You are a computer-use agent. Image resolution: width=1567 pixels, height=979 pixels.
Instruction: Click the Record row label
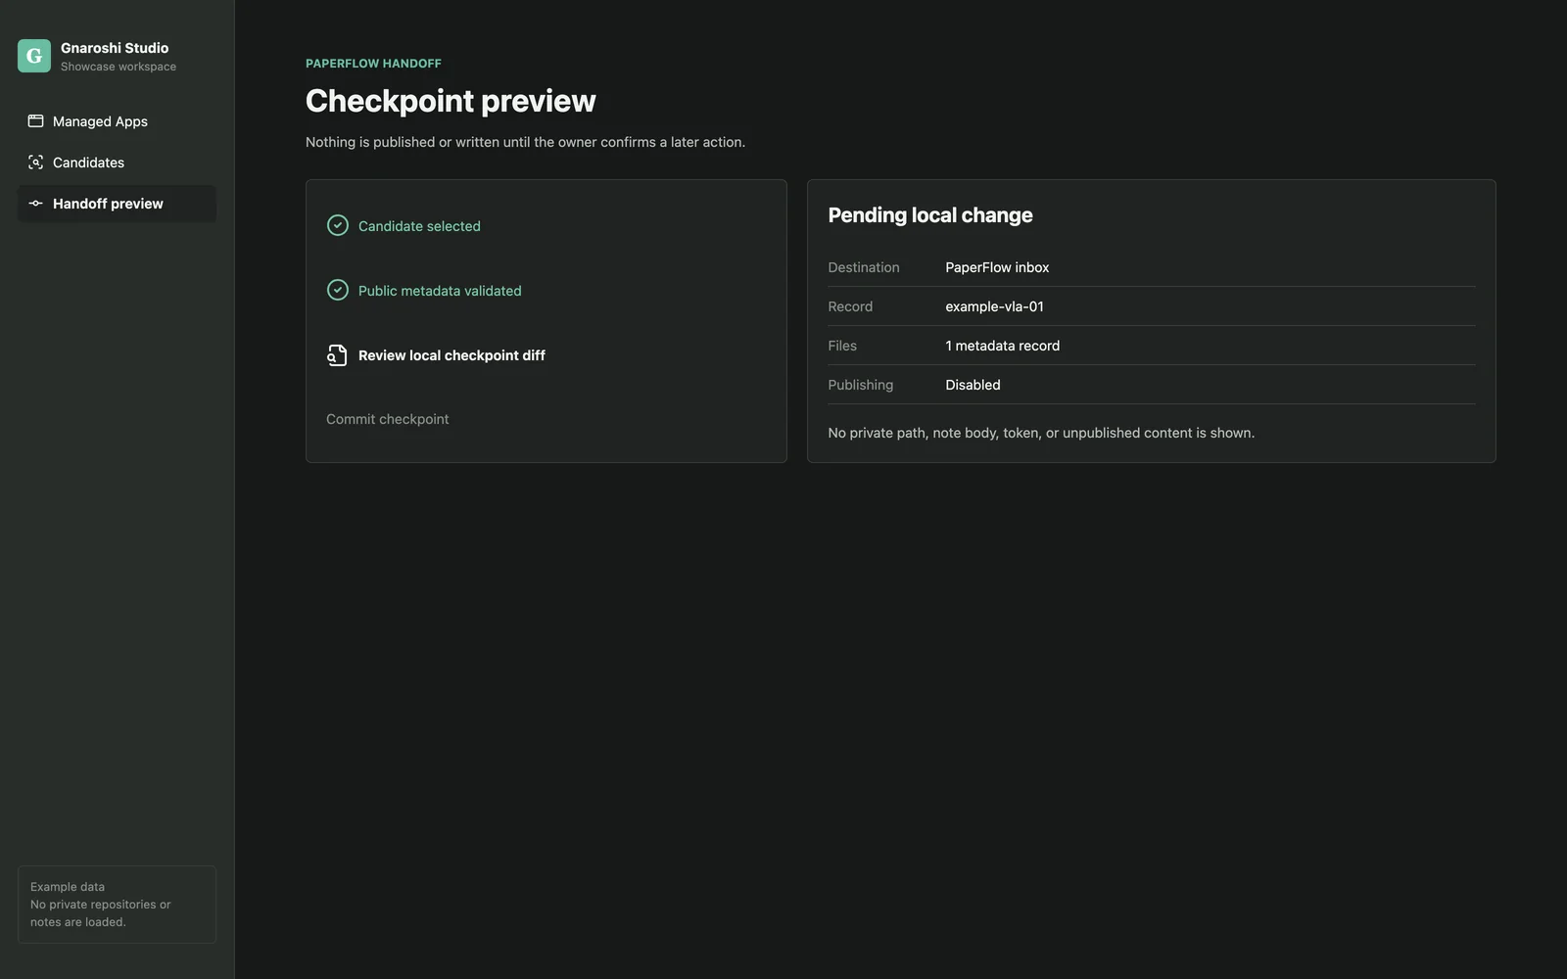(850, 306)
